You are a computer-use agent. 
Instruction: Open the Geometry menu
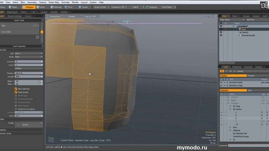click(x=32, y=2)
